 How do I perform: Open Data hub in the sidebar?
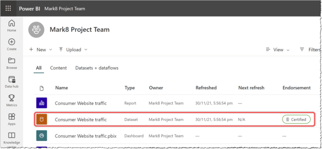point(12,82)
